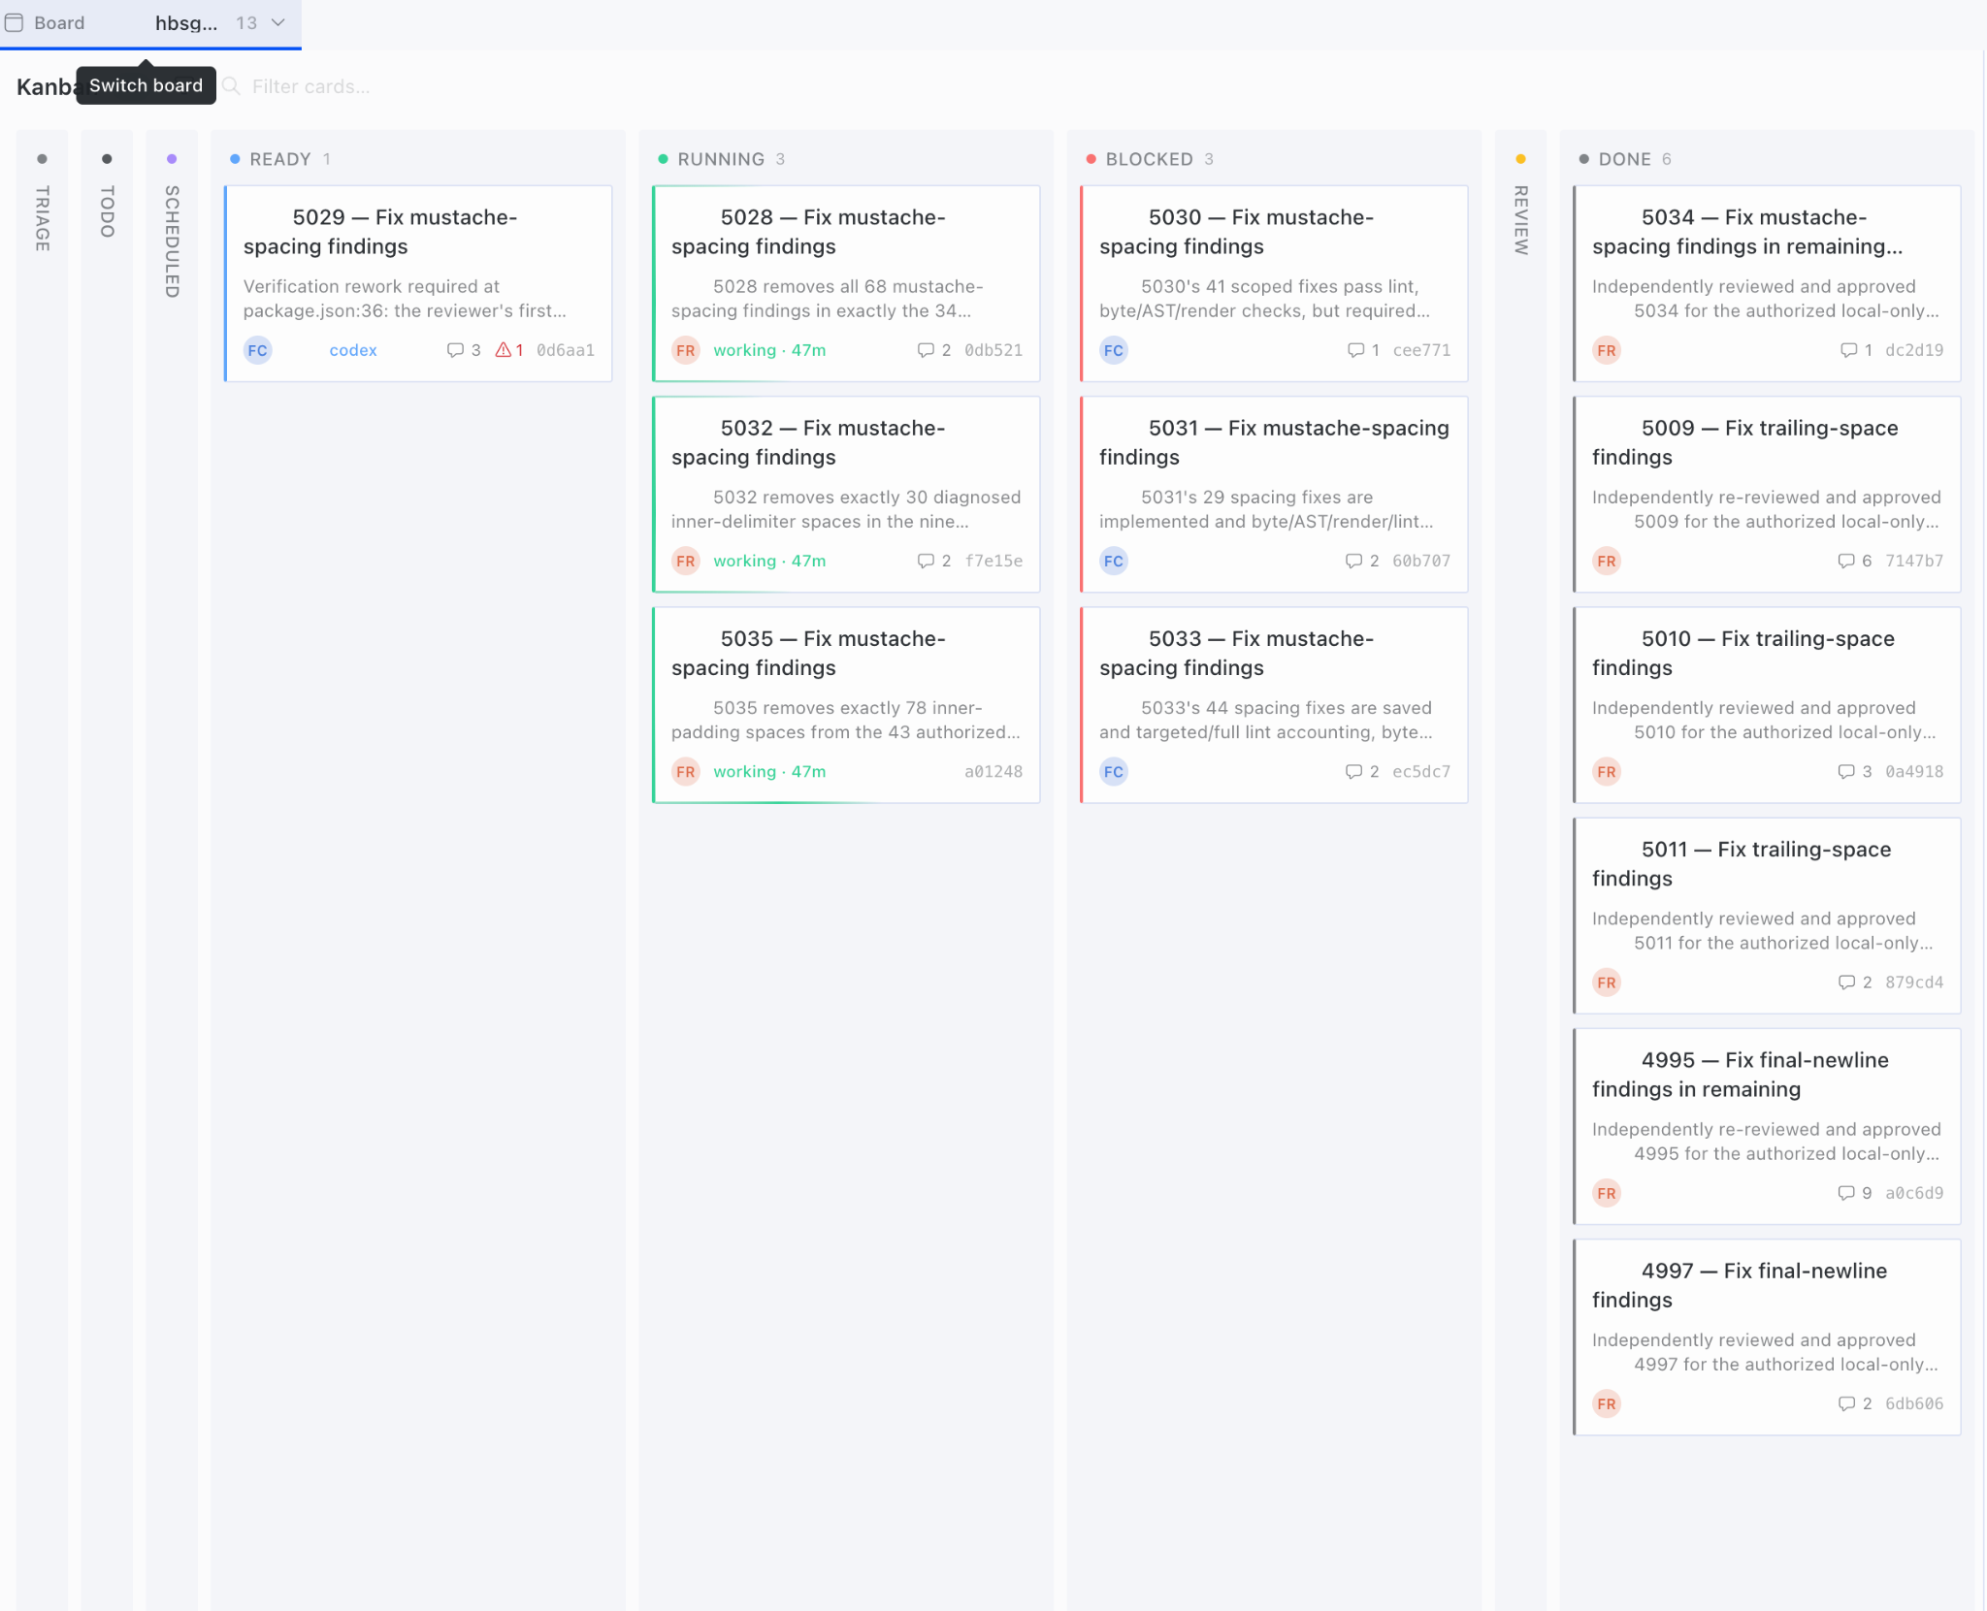Focus the Filter cards search field

point(310,86)
